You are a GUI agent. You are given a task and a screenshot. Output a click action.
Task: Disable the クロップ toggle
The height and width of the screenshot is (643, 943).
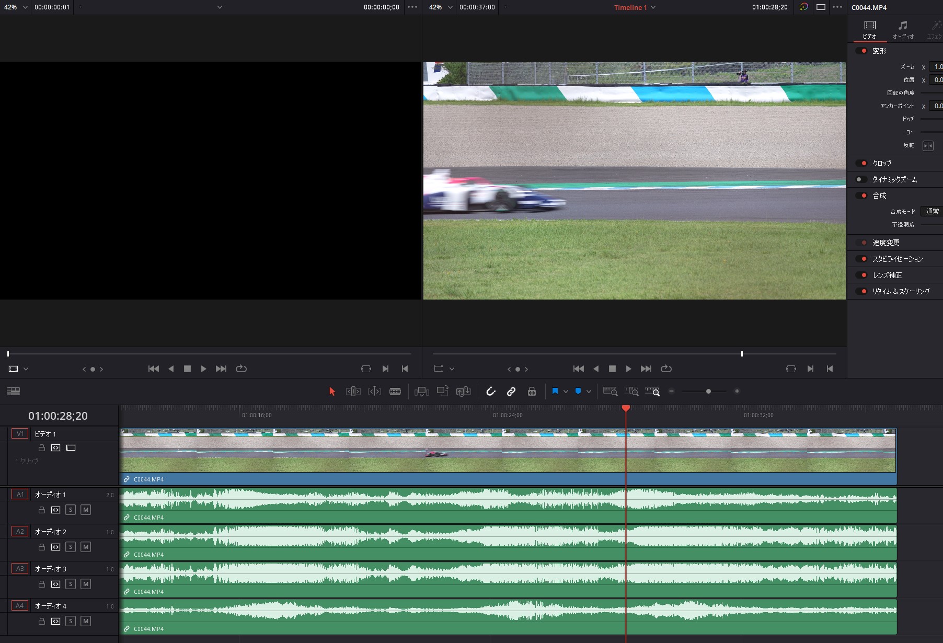[861, 163]
